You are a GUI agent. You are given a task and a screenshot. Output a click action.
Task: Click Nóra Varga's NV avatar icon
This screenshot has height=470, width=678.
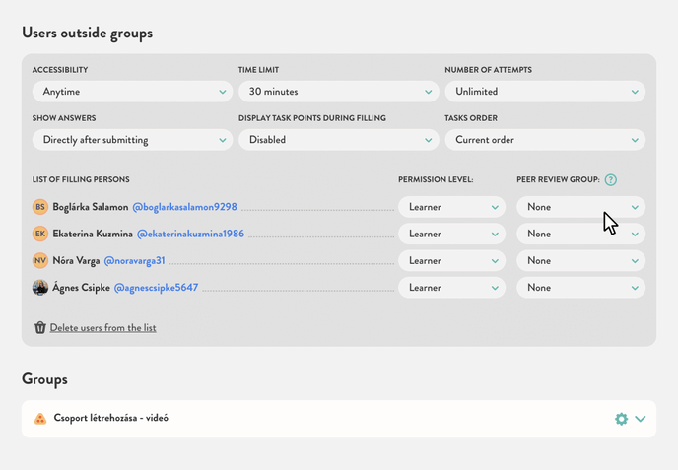[40, 261]
